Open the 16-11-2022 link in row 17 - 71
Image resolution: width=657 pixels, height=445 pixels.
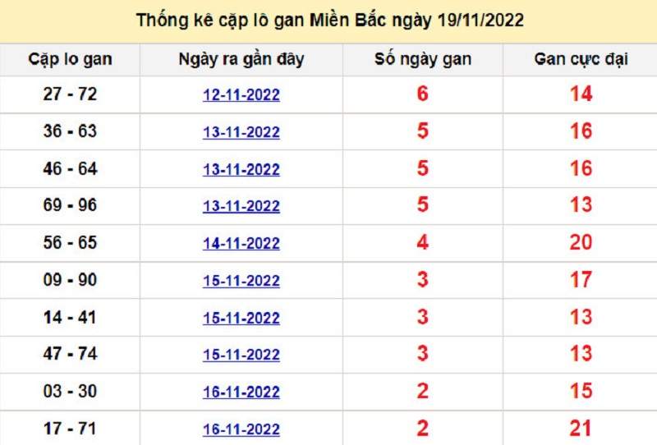point(241,429)
